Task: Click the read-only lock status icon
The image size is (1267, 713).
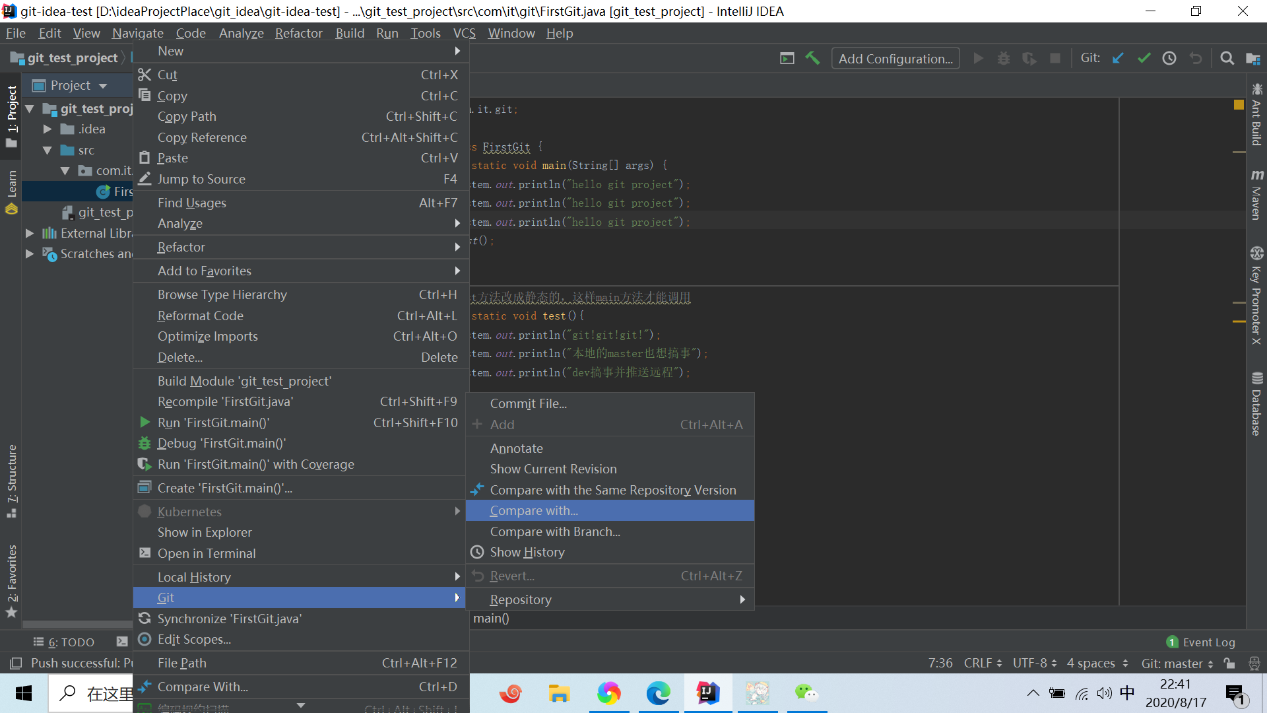Action: pos(1229,663)
